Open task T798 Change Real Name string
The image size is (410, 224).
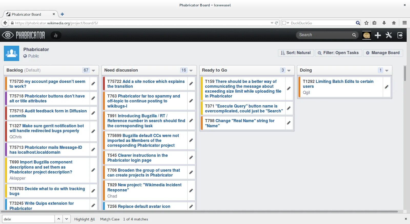point(240,123)
